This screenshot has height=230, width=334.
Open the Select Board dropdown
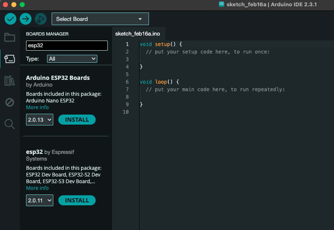pos(100,19)
